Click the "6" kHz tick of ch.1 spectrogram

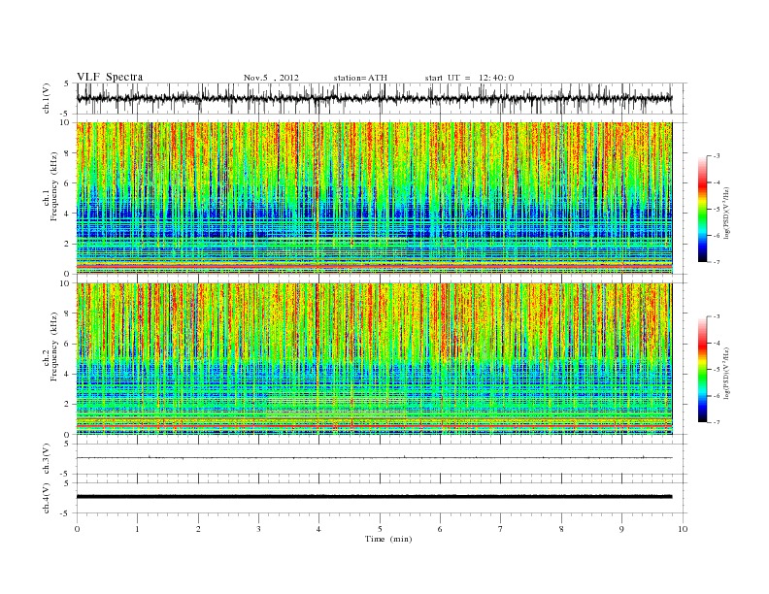pyautogui.click(x=68, y=183)
